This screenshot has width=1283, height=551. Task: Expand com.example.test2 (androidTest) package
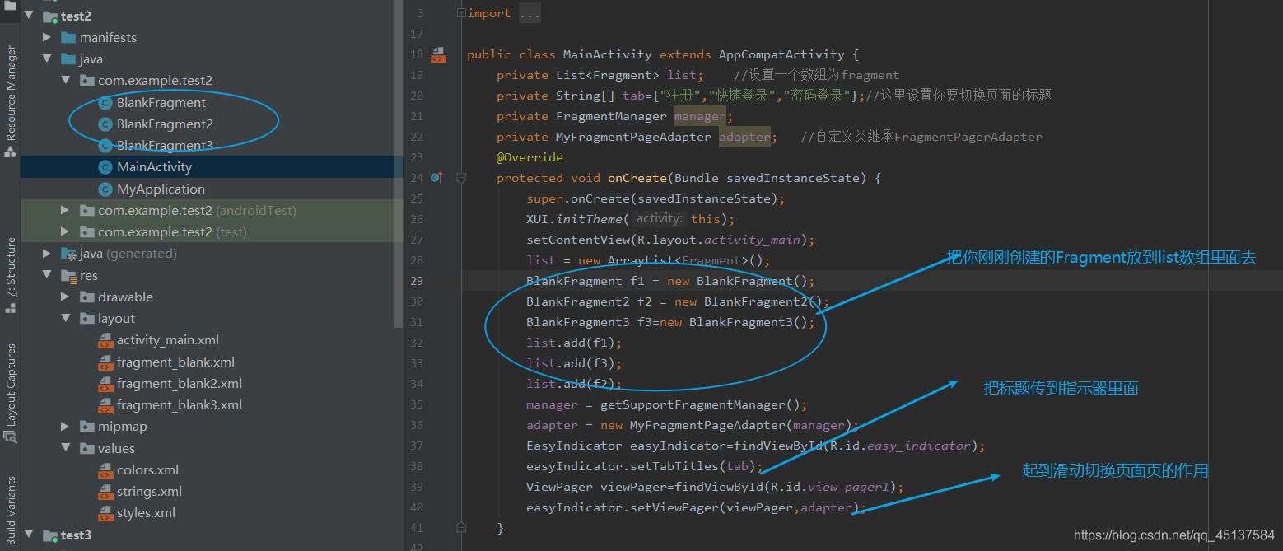point(66,210)
